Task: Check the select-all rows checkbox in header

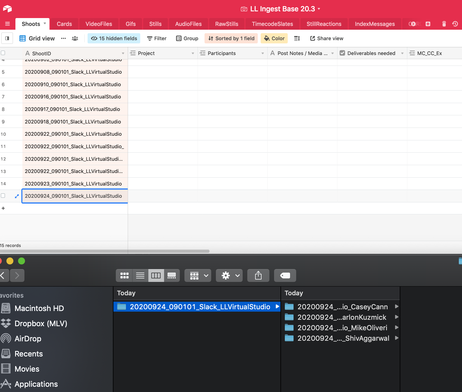Action: (3, 53)
